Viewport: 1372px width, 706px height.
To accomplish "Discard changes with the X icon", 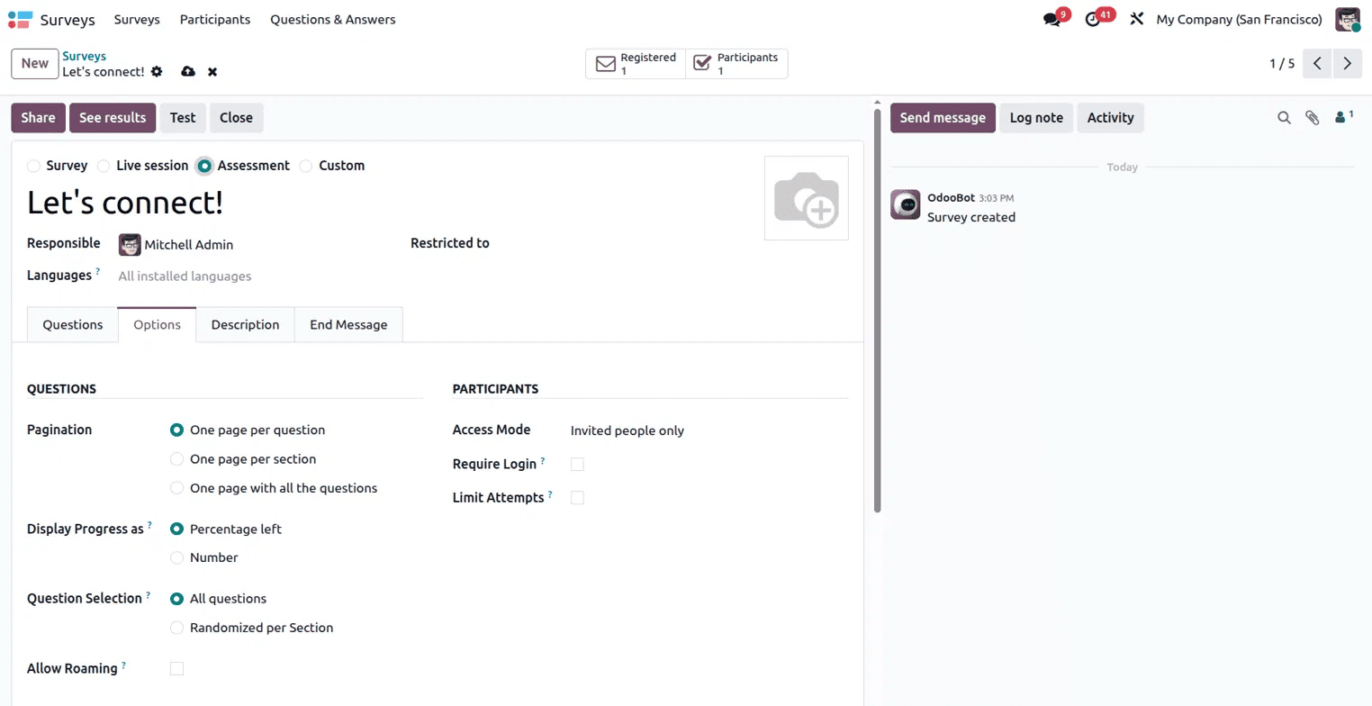I will coord(212,71).
